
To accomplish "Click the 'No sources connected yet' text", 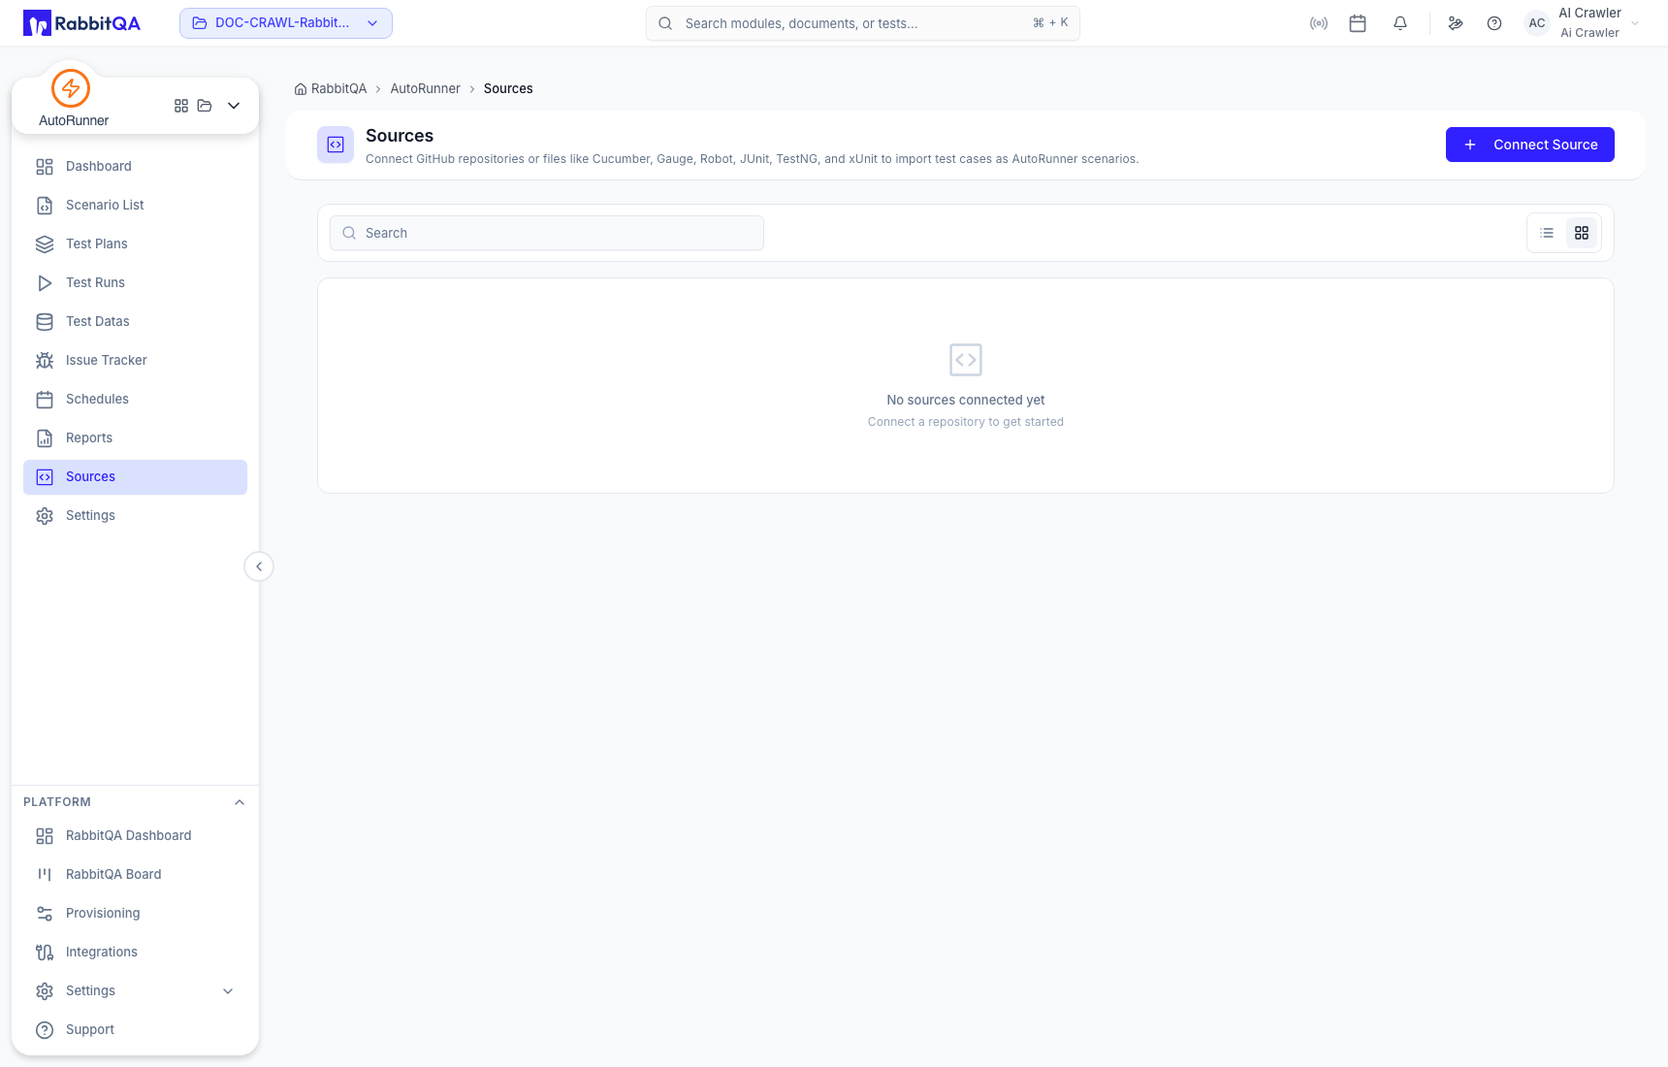I will 966,401.
